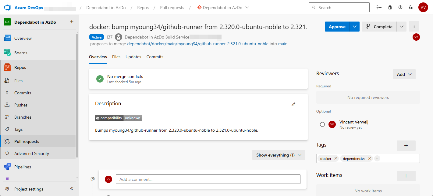Click Pull requests breadcrumb link
The height and width of the screenshot is (196, 433).
[172, 8]
